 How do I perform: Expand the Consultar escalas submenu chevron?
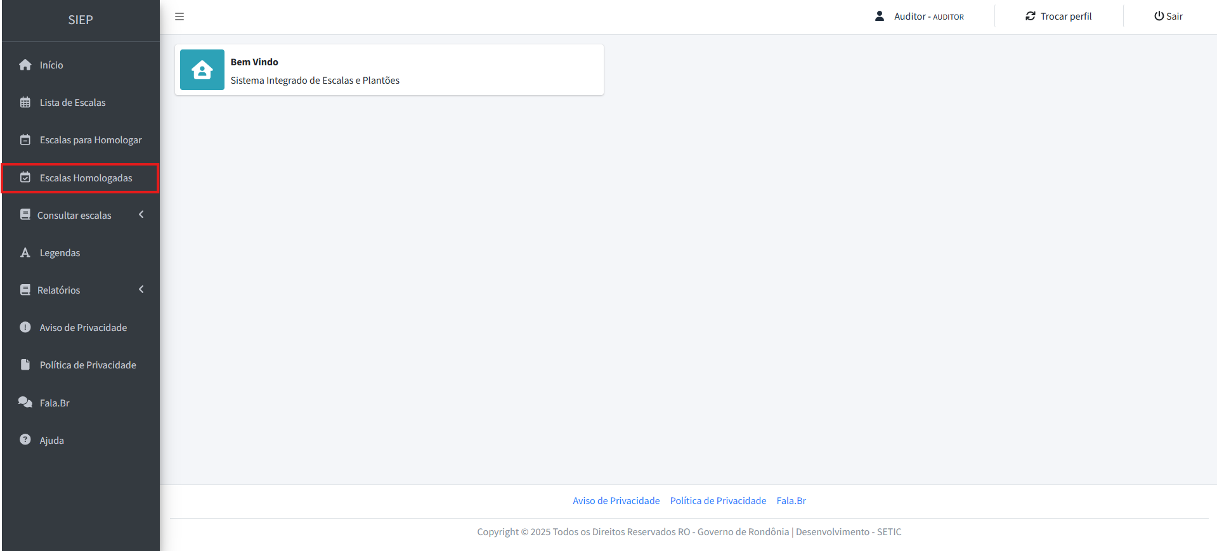click(141, 215)
